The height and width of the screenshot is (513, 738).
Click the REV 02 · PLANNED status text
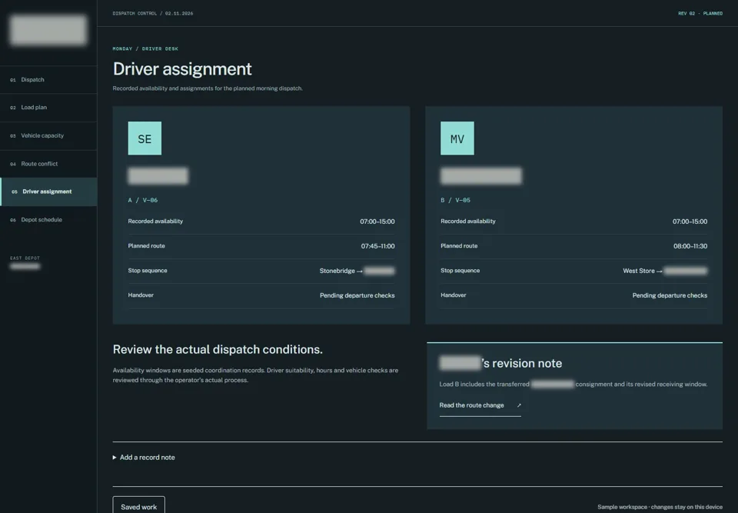700,14
